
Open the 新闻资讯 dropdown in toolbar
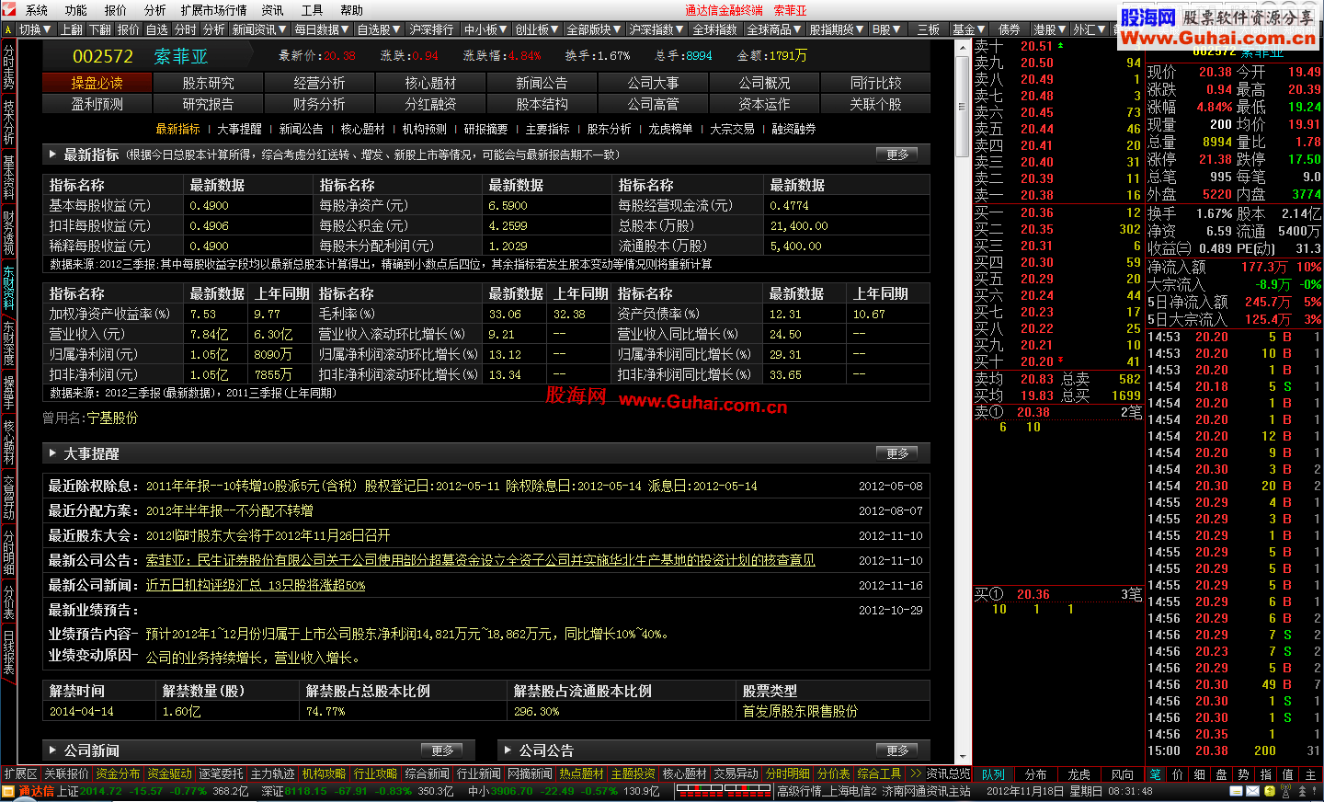coord(259,29)
